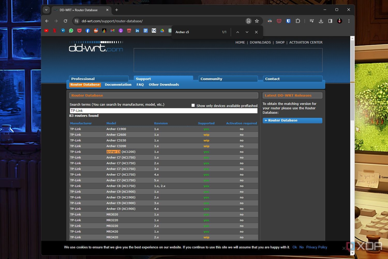Click the router search field containing TP-Link
This screenshot has width=388, height=259.
163,111
